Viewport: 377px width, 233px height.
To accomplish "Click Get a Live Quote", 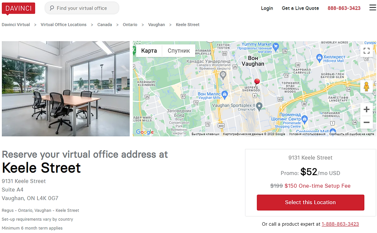I will tap(300, 8).
